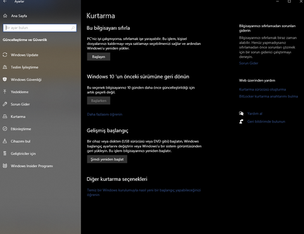Click the Yardım al chat icon

click(241, 113)
